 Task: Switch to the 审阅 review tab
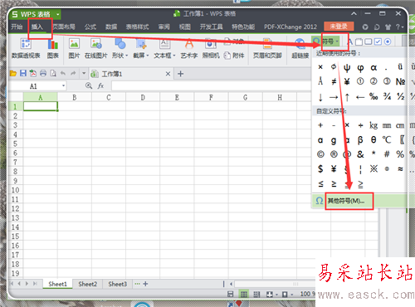[x=164, y=27]
